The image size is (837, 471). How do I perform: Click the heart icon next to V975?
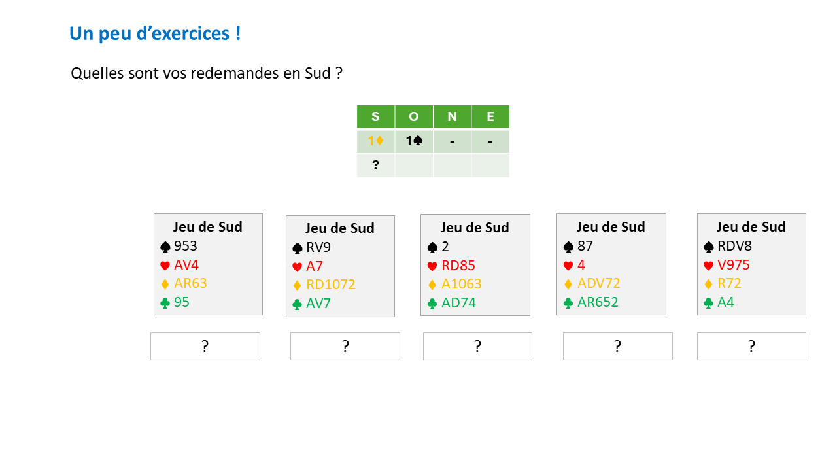tap(709, 266)
